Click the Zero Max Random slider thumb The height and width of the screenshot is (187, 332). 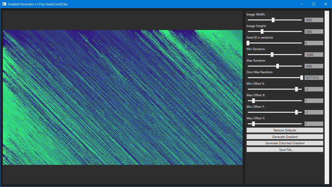pyautogui.click(x=302, y=78)
